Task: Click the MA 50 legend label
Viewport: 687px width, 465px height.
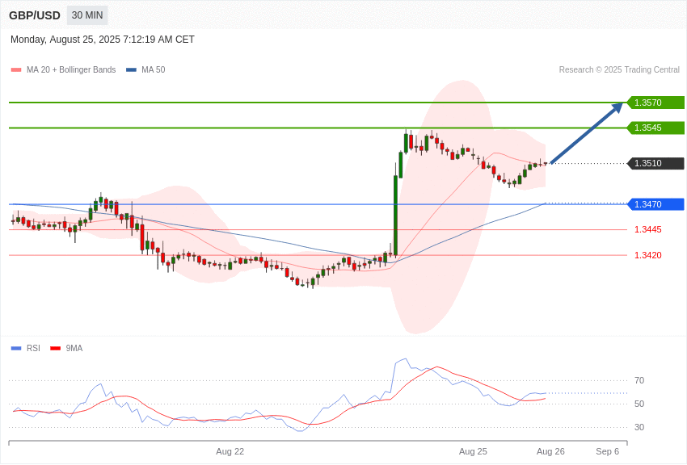Action: pyautogui.click(x=154, y=70)
